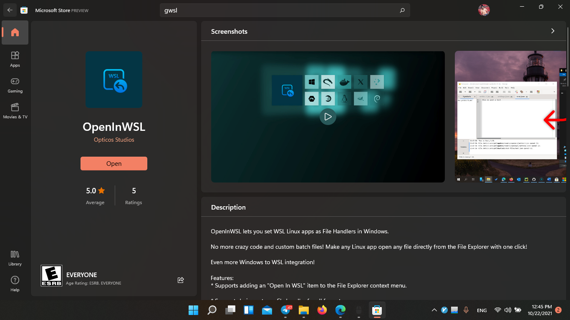Click Microsoft Store icon in taskbar

(x=377, y=310)
